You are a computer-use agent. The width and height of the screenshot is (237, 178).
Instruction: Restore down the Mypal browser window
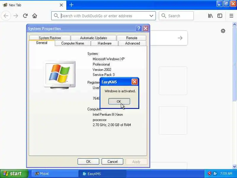pyautogui.click(x=226, y=4)
